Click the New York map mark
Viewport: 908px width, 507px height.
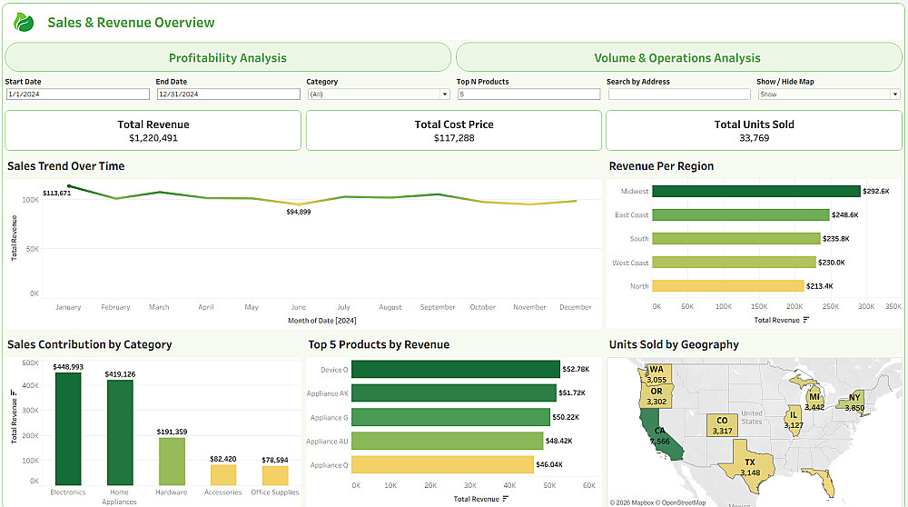point(852,402)
